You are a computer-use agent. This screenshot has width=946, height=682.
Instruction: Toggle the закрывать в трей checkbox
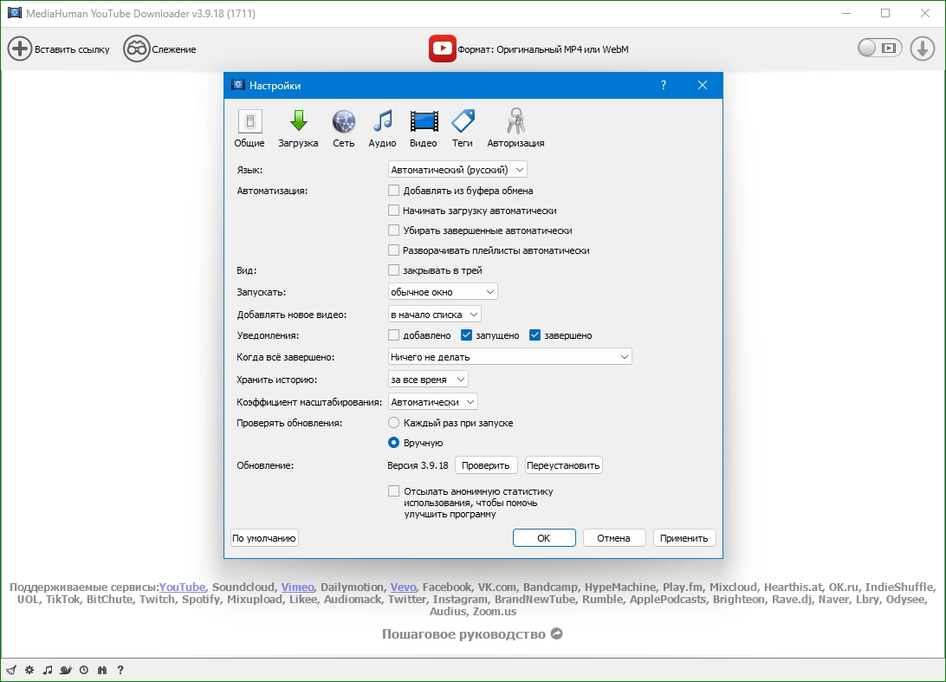[x=393, y=270]
